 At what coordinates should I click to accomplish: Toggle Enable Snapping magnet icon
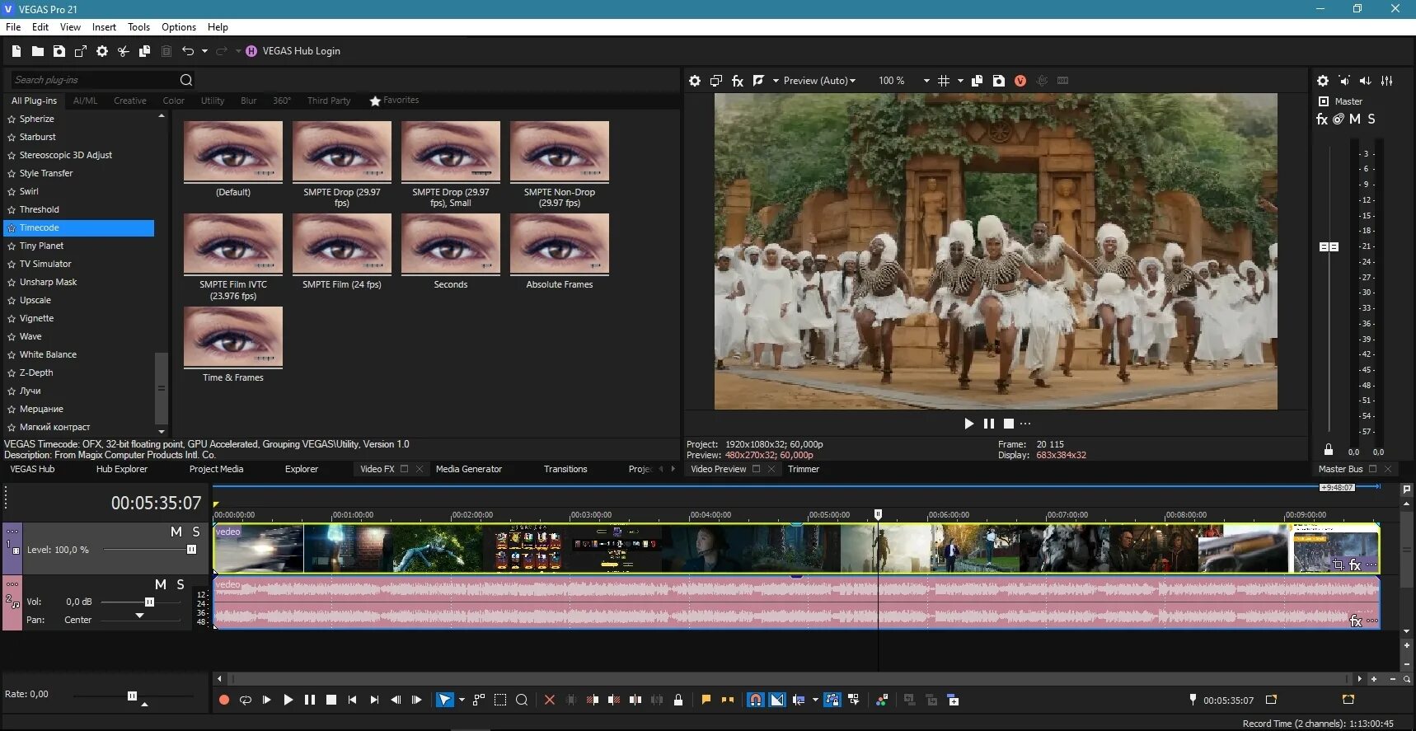pyautogui.click(x=755, y=700)
